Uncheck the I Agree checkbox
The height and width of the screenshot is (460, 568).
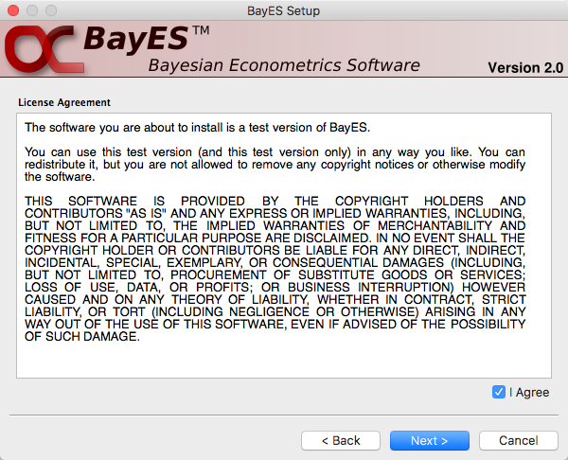[x=499, y=392]
